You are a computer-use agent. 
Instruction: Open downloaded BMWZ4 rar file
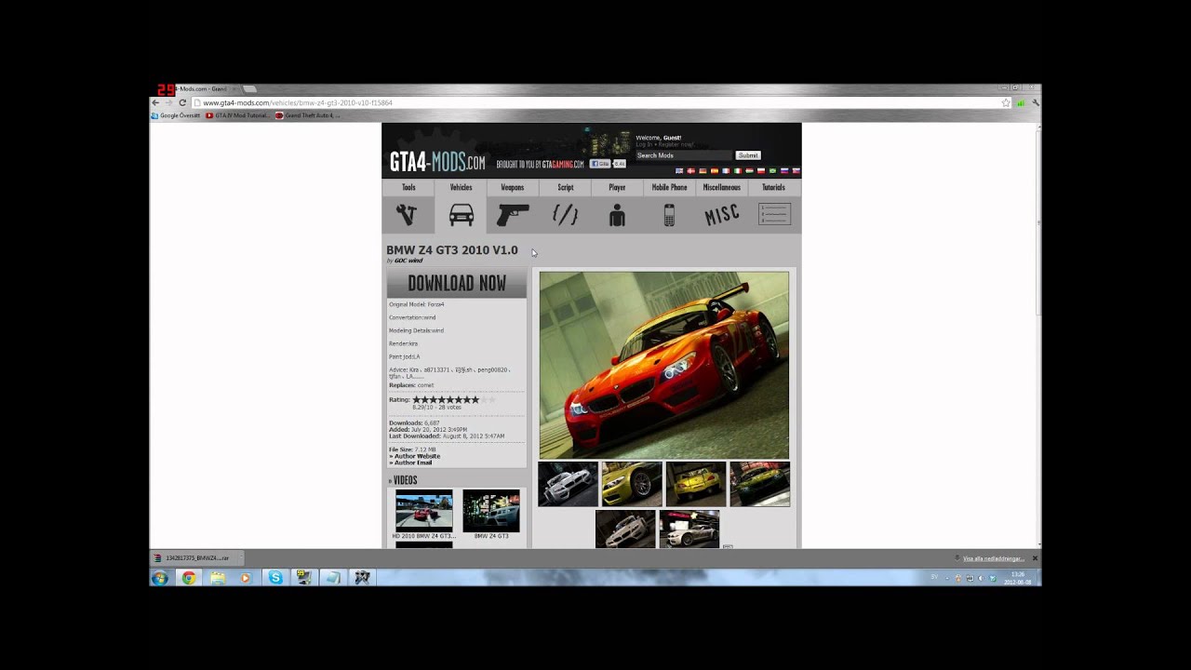195,558
